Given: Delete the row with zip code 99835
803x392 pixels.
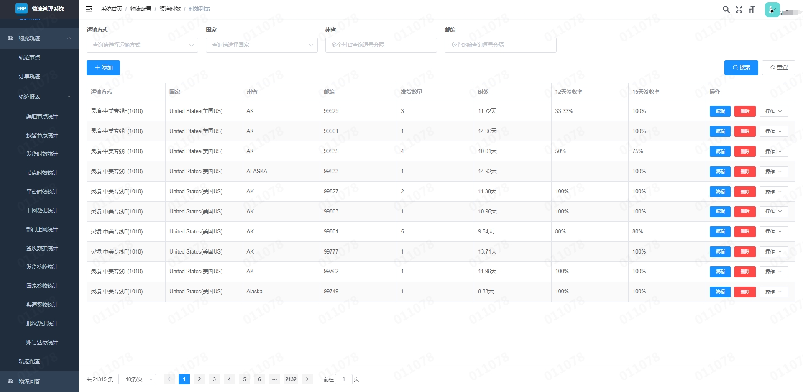Looking at the screenshot, I should pos(744,151).
